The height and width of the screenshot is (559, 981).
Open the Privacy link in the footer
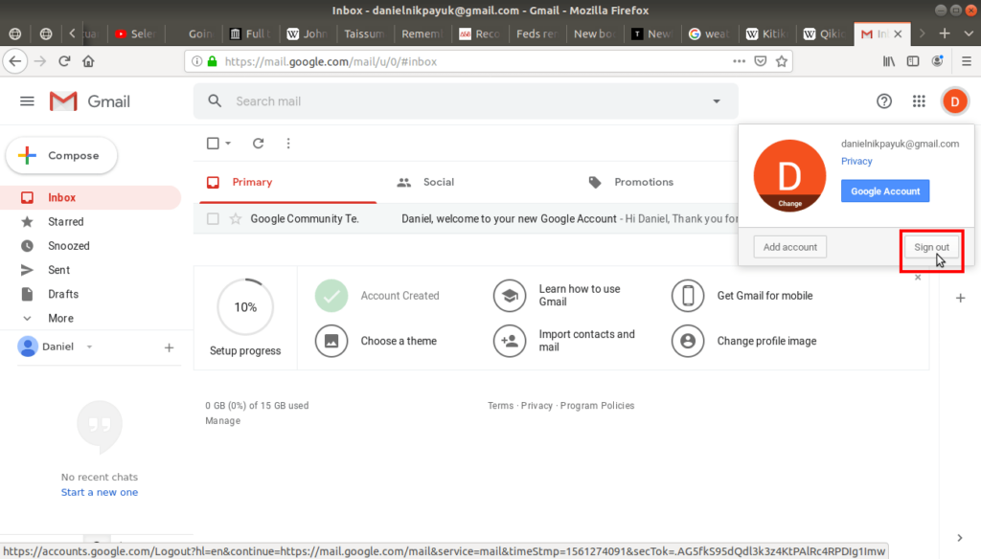pyautogui.click(x=536, y=406)
